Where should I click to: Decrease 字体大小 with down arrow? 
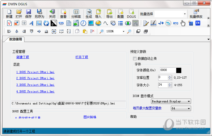point(170,86)
